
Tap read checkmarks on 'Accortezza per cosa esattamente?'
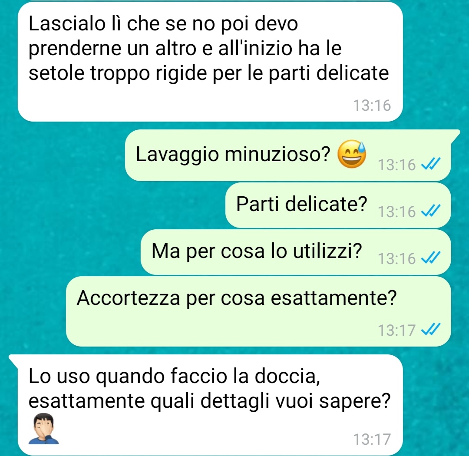click(431, 330)
